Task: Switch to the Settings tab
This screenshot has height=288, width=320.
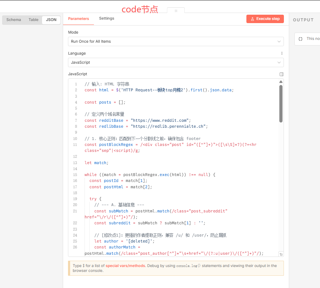Action: click(107, 19)
